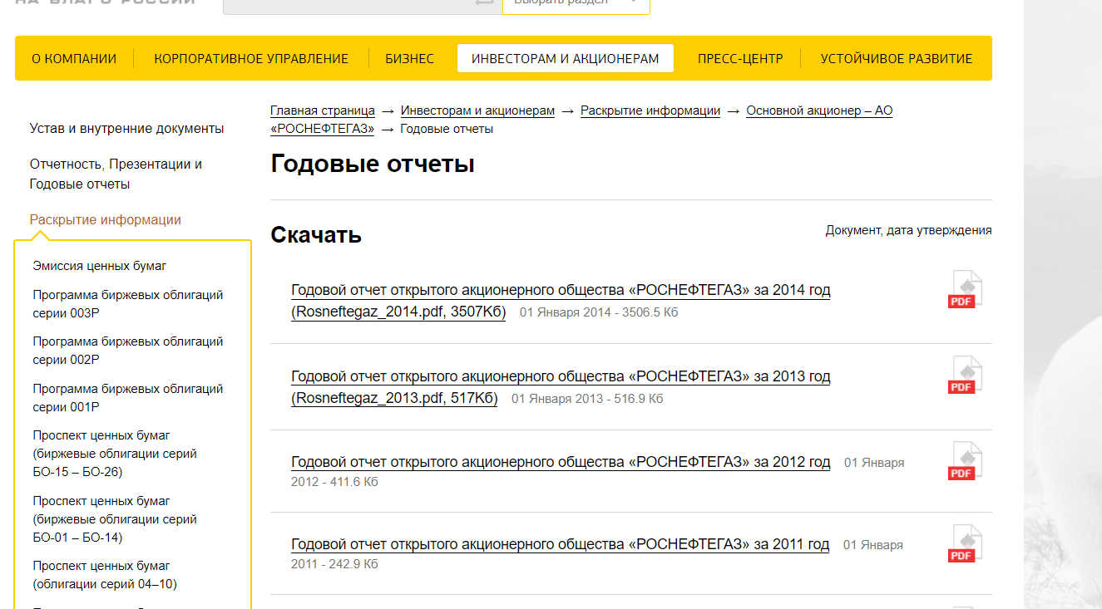The height and width of the screenshot is (609, 1102).
Task: Click PDF icon for 2011 annual report
Action: [965, 544]
